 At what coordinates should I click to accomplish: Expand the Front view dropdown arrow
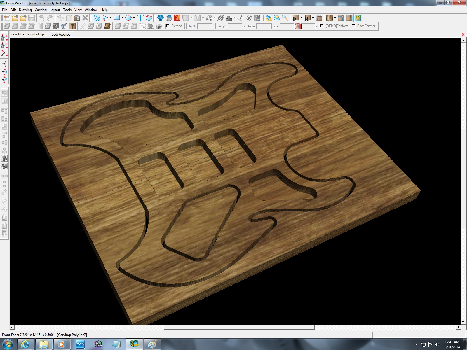(x=301, y=18)
